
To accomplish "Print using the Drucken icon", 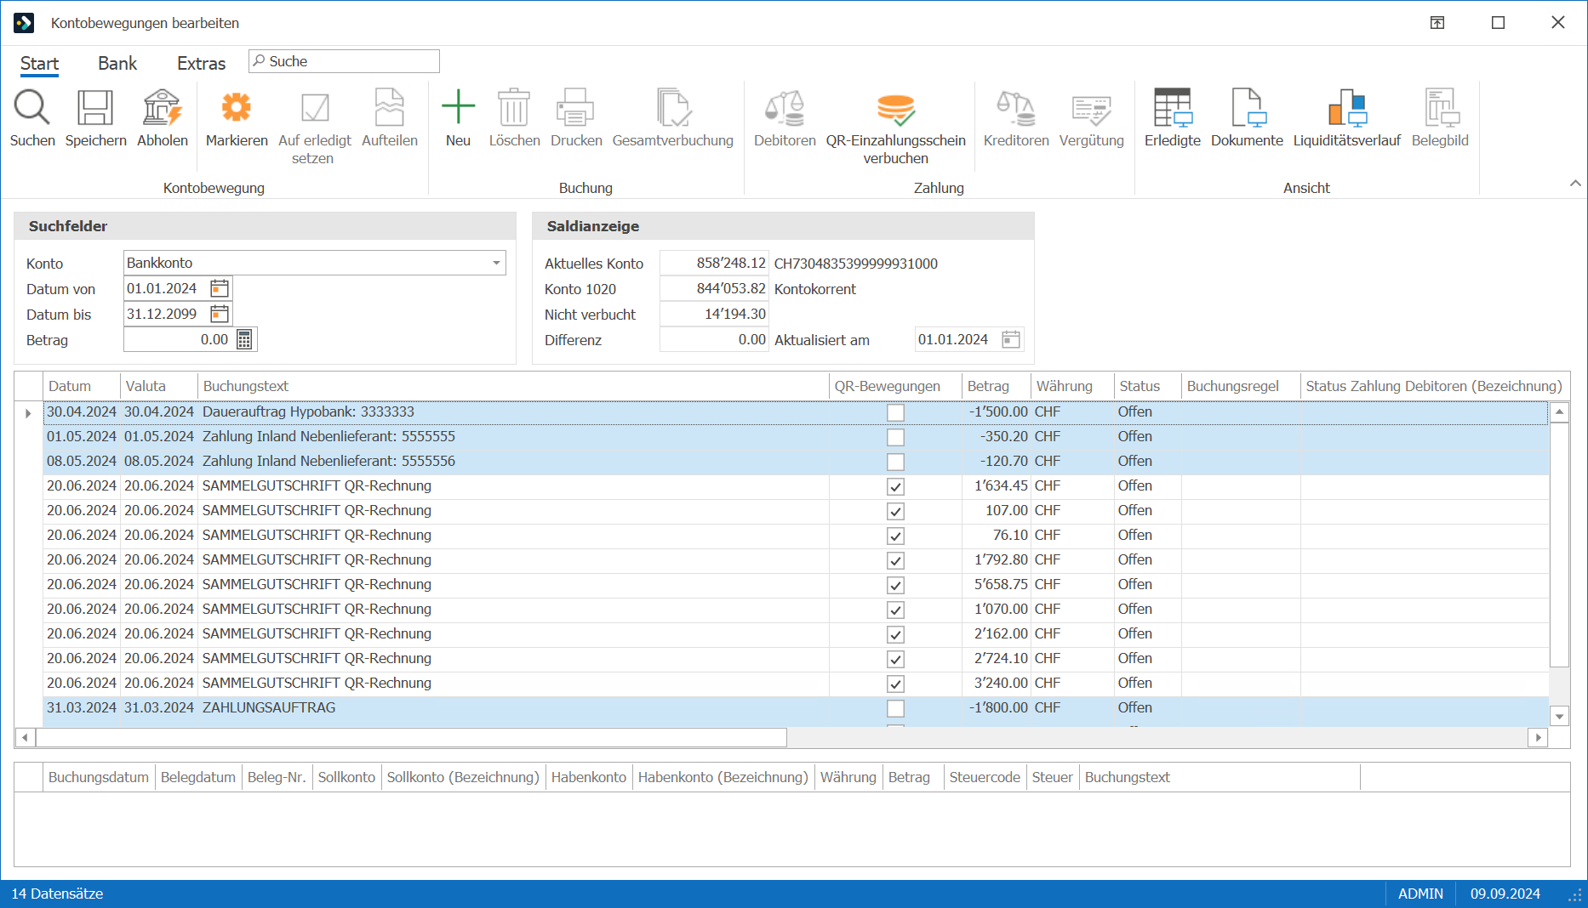I will [576, 108].
